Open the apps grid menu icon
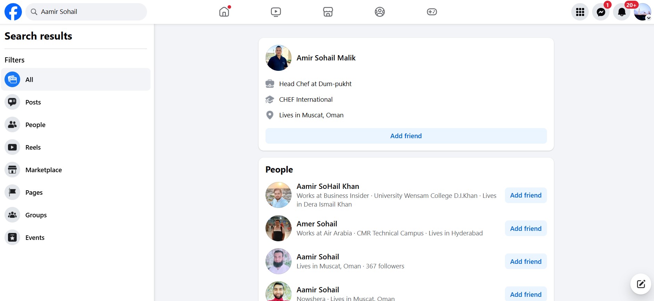This screenshot has height=301, width=654. coord(580,12)
